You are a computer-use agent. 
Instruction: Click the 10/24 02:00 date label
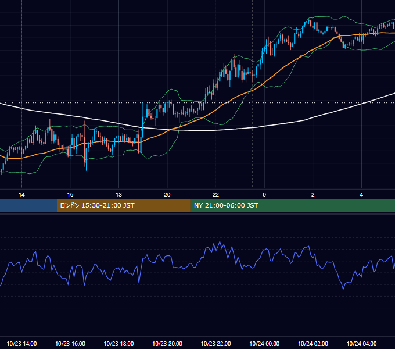(313, 343)
